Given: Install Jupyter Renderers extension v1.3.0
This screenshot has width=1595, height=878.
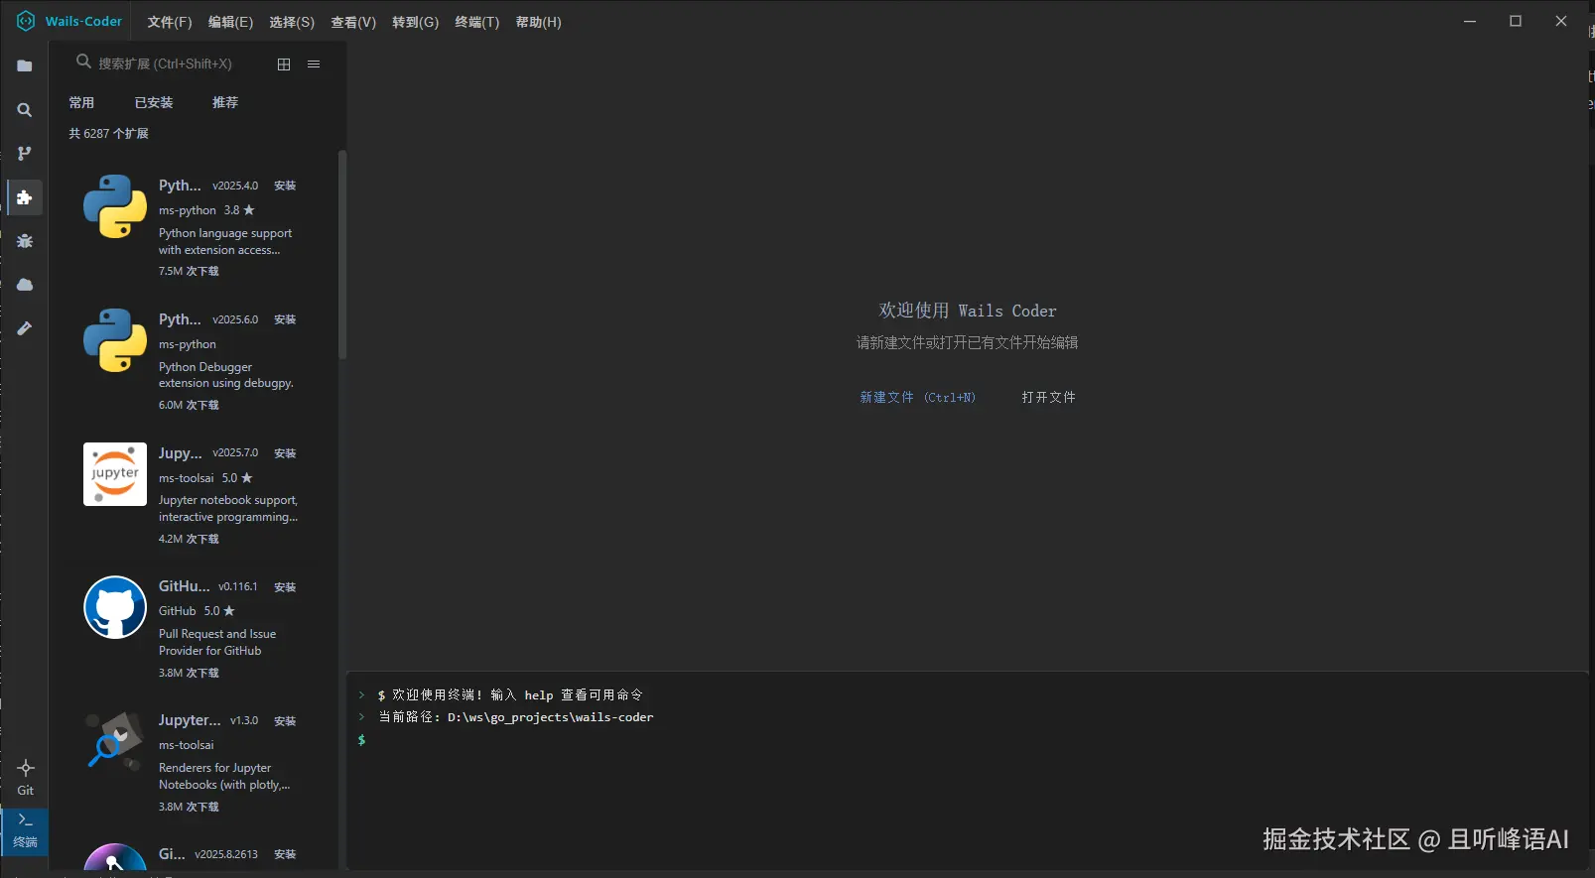Looking at the screenshot, I should coord(285,721).
